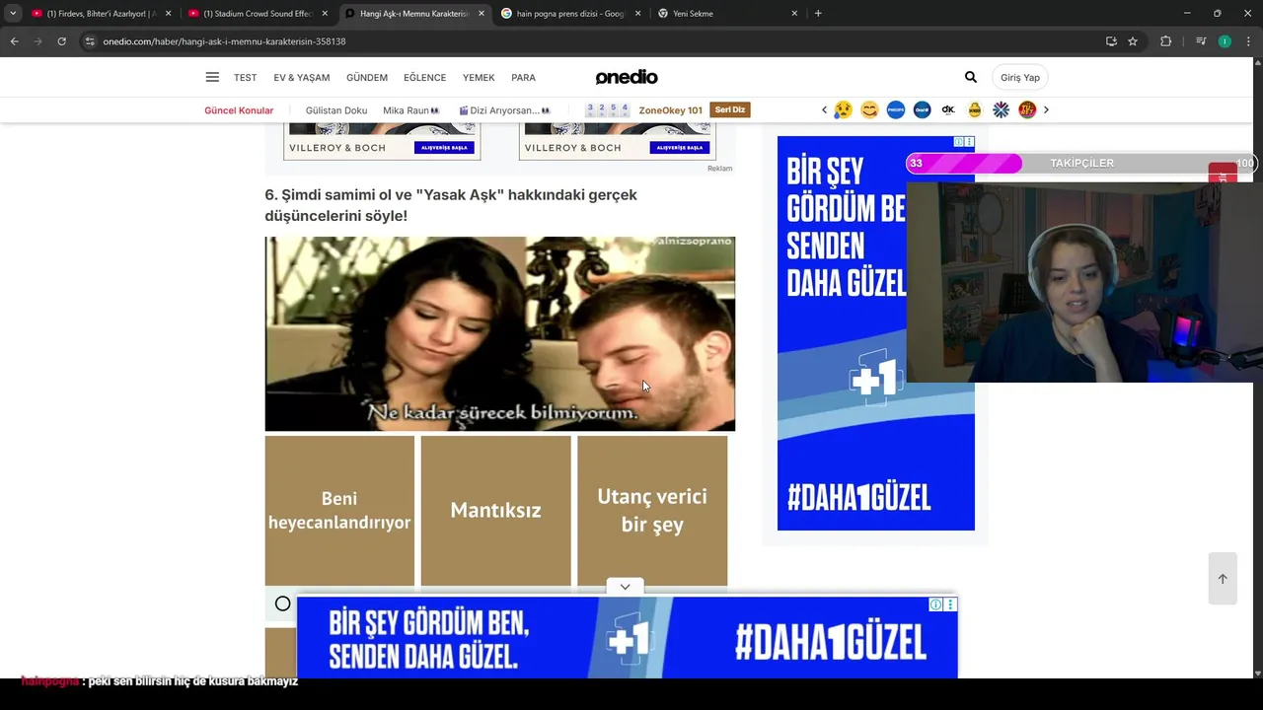This screenshot has height=710, width=1263.
Task: Open the Chrome three-dot menu
Action: (1248, 41)
